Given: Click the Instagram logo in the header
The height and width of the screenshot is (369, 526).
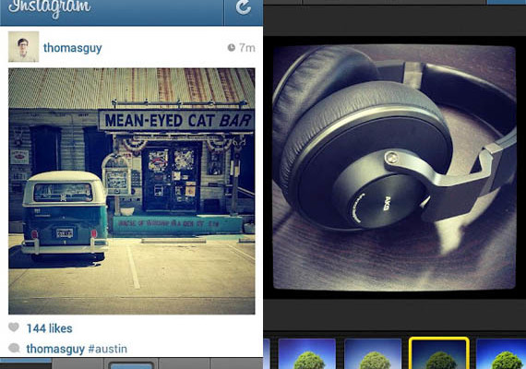Looking at the screenshot, I should point(50,7).
